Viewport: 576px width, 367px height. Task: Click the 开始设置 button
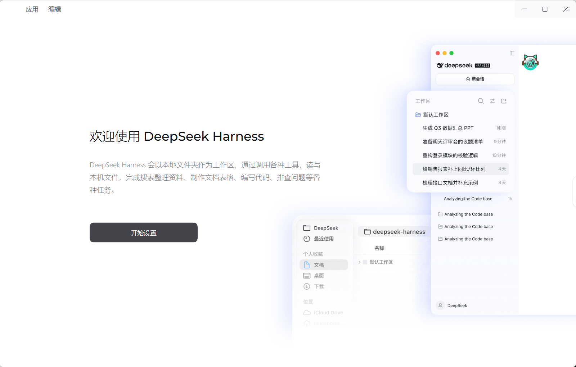(144, 232)
